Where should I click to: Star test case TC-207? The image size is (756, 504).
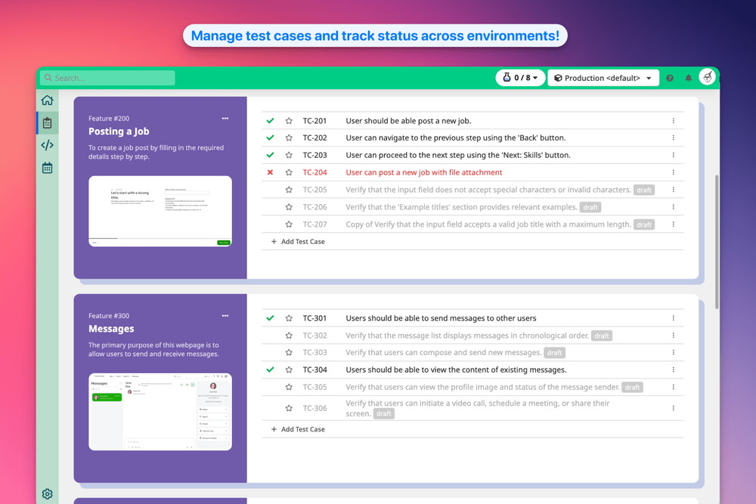[x=289, y=224]
